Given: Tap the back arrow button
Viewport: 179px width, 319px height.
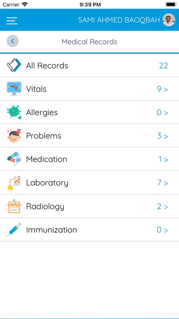Looking at the screenshot, I should pos(13,41).
